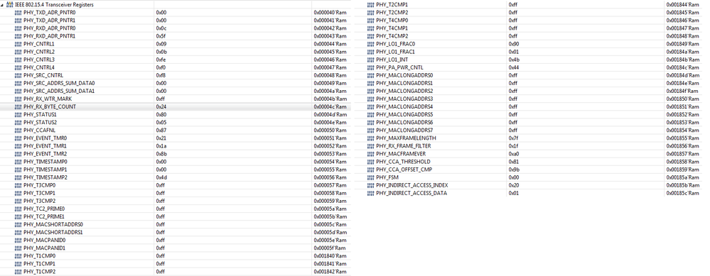Click the 0x4d value of PHY_TIMESTAMP2

coord(161,177)
